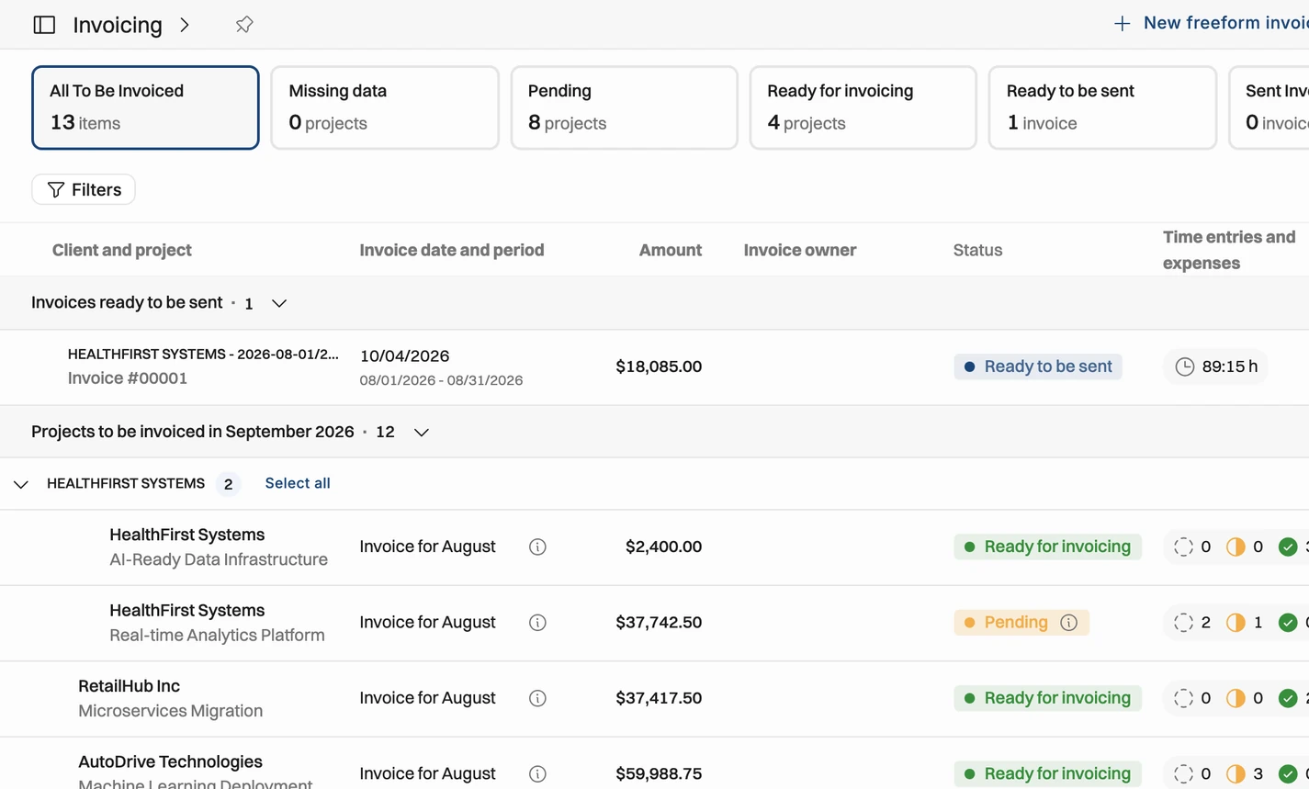Collapse Projects to be invoiced in September section
Screen dimensions: 1309x789
tap(422, 432)
